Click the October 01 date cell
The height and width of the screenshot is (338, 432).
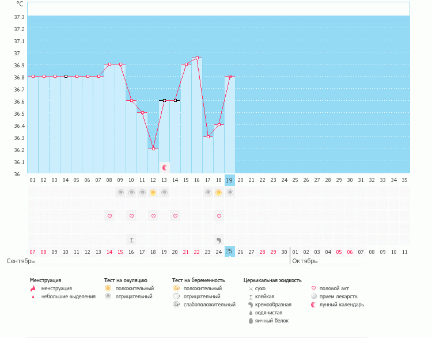click(x=295, y=252)
